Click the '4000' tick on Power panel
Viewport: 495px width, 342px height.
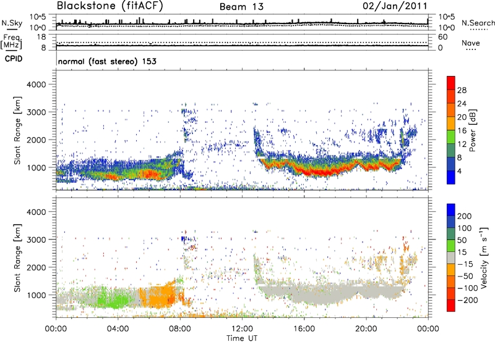(x=36, y=85)
